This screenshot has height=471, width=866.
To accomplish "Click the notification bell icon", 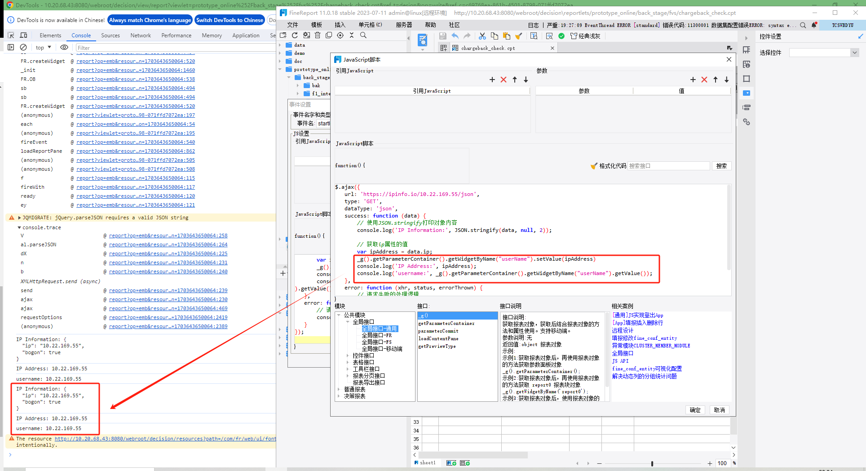I will 814,25.
